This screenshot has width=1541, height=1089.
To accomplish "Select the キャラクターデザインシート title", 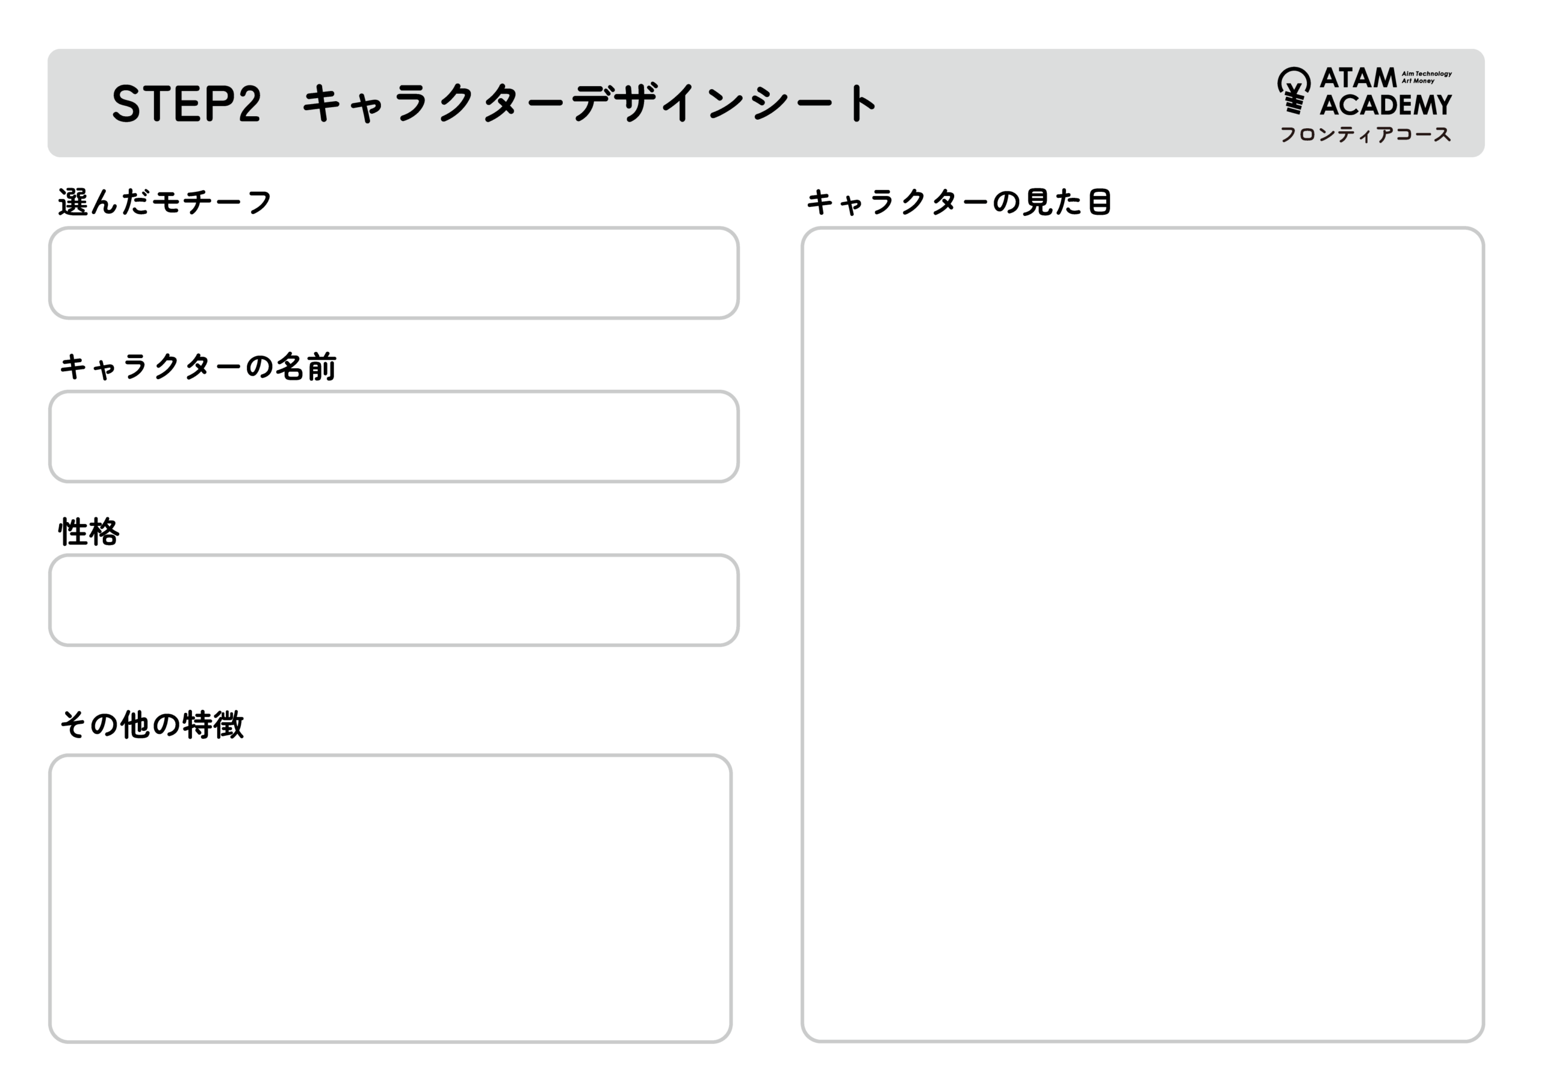I will click(x=589, y=103).
